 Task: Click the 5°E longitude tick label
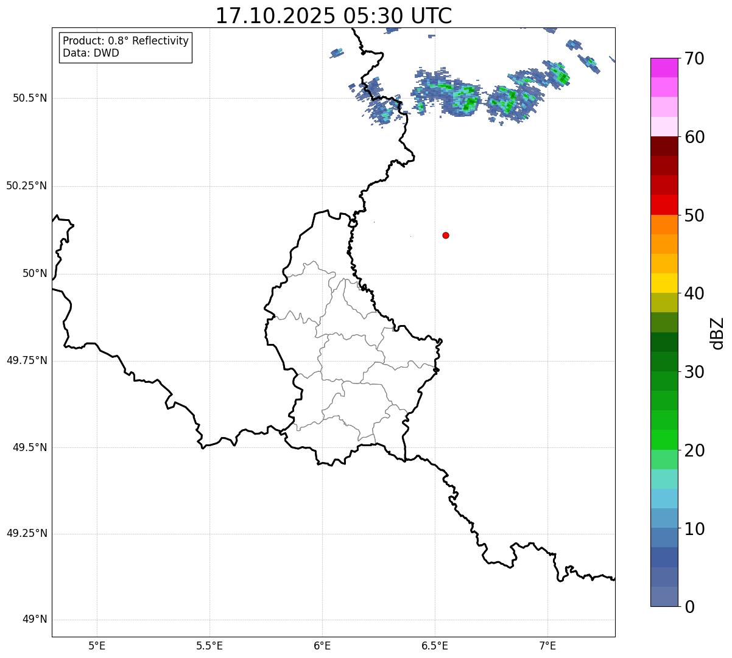[x=97, y=645]
